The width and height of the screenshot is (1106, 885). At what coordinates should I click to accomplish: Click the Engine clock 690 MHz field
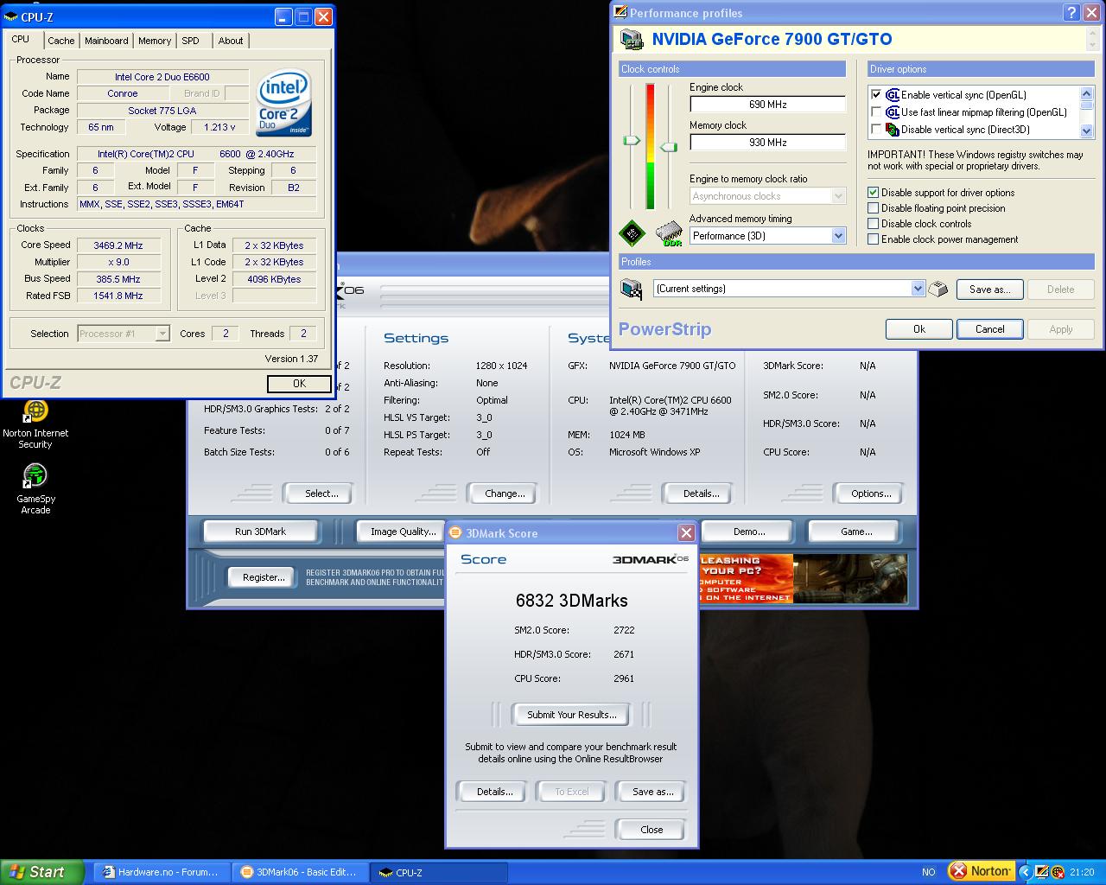coord(767,105)
